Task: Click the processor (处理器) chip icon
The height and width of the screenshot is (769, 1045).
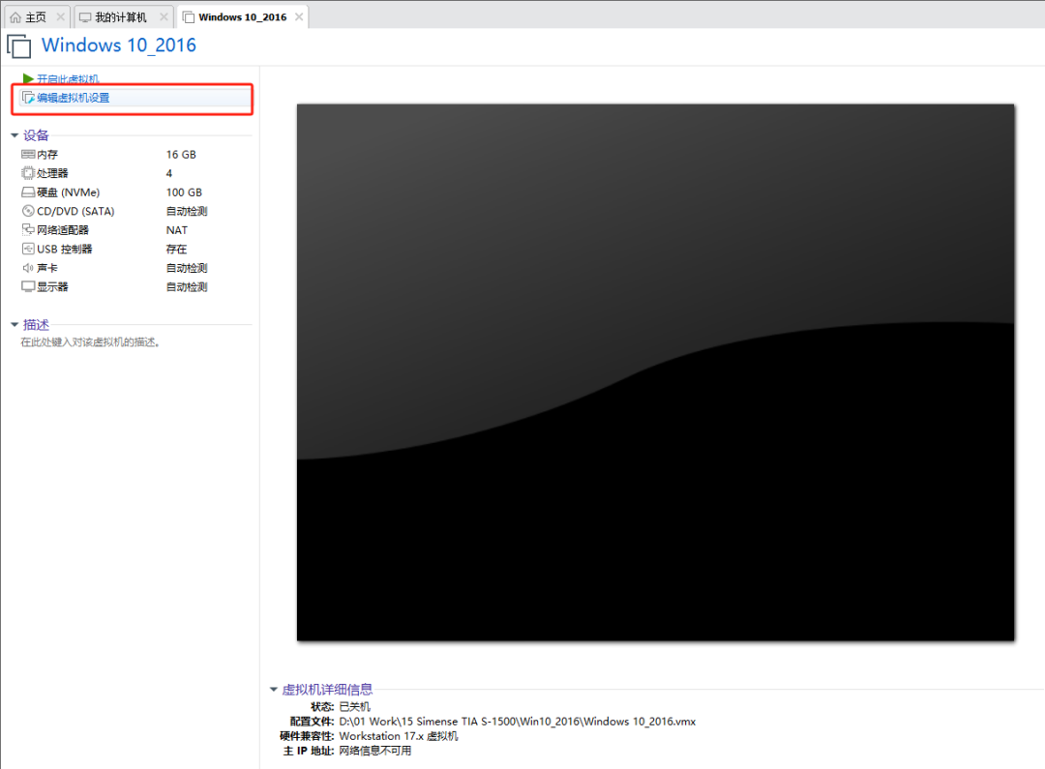Action: click(28, 173)
